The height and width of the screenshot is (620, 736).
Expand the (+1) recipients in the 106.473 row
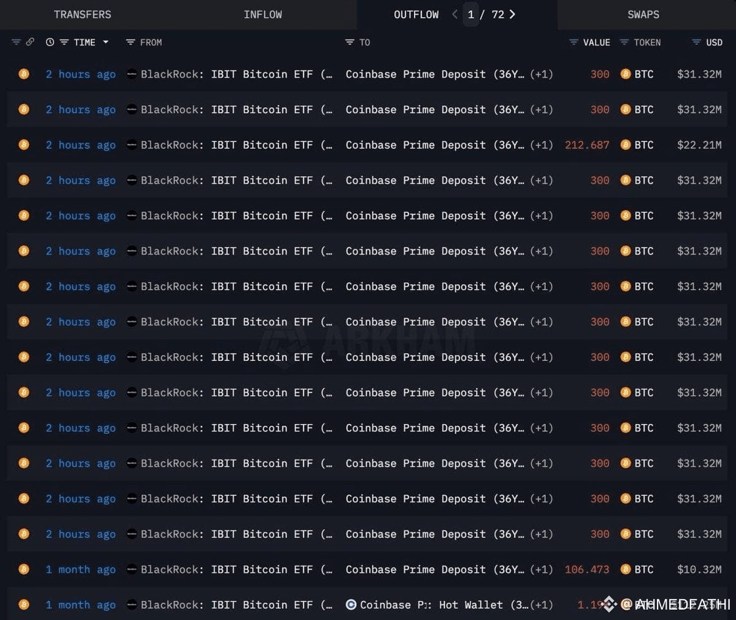click(x=542, y=570)
